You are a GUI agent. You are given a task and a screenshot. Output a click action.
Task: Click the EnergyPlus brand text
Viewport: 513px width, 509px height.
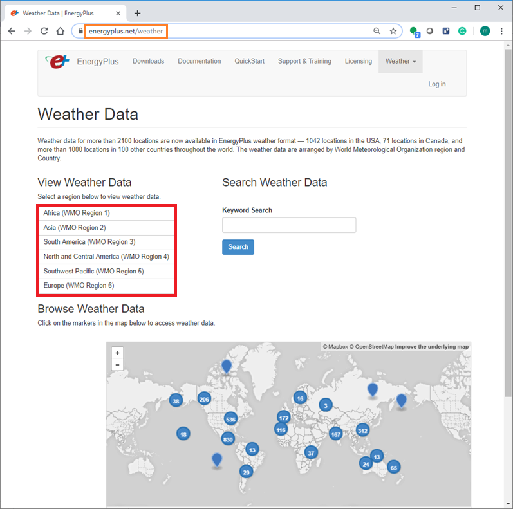(x=97, y=62)
